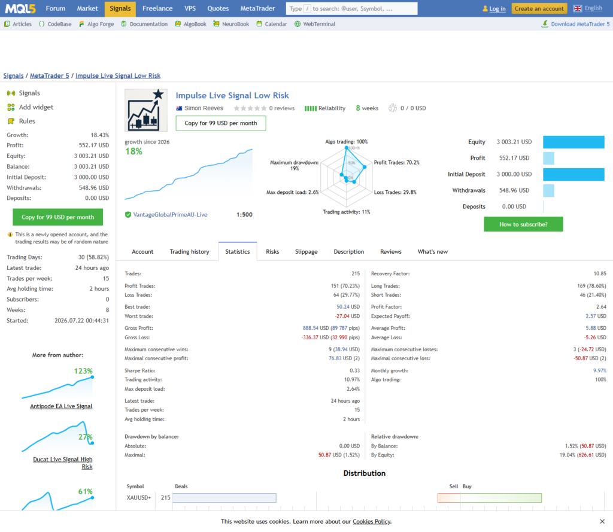Click the Log in link

497,8
